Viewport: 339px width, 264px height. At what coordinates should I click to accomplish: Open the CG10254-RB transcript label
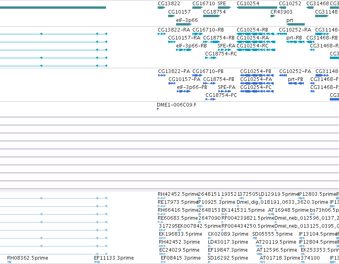[x=252, y=30]
